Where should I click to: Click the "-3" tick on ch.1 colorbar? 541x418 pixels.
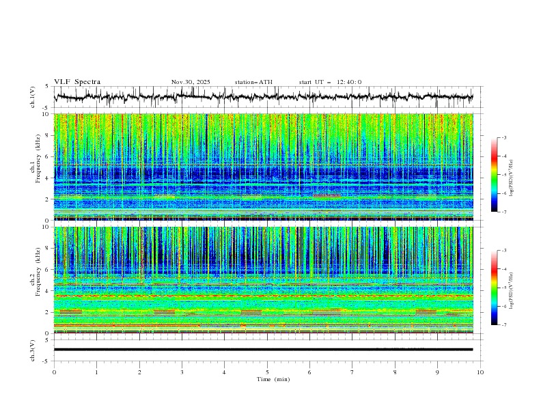(503, 137)
